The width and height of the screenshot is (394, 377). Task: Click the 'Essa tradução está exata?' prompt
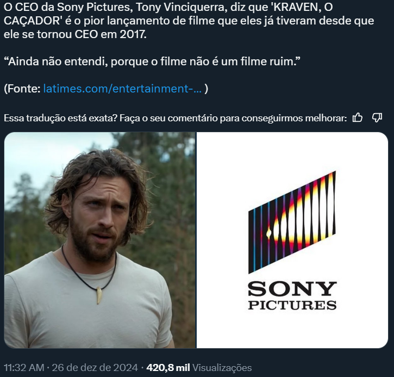60,118
